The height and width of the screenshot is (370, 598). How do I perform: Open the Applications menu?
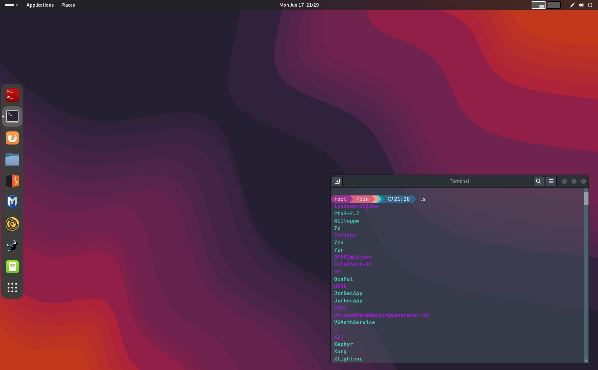(x=40, y=5)
